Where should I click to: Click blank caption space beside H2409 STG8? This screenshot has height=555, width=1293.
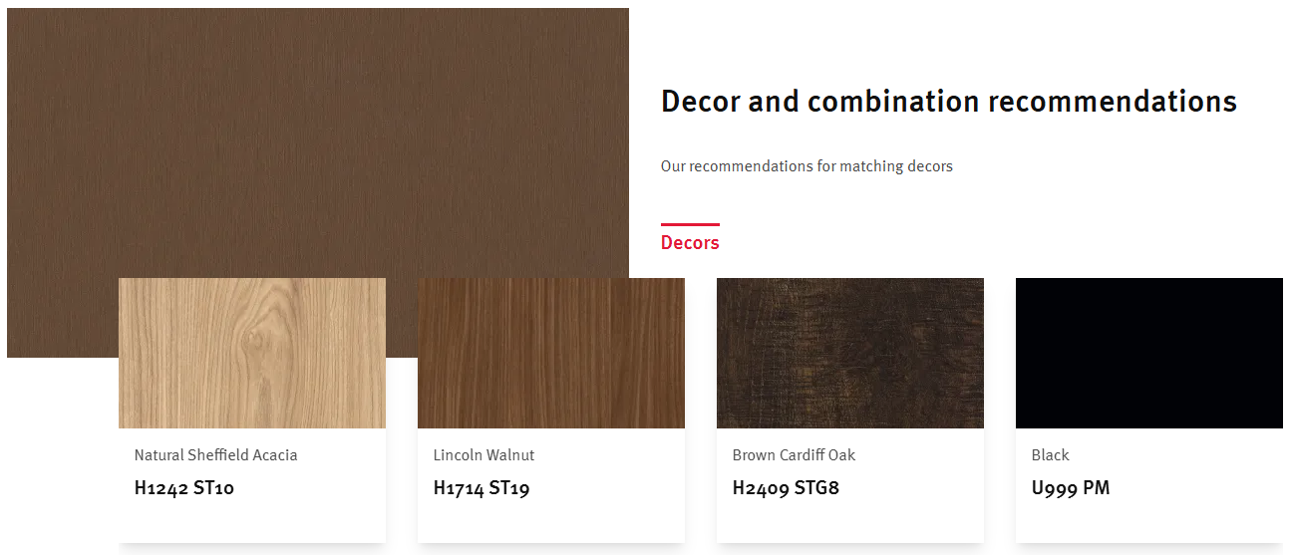[911, 488]
